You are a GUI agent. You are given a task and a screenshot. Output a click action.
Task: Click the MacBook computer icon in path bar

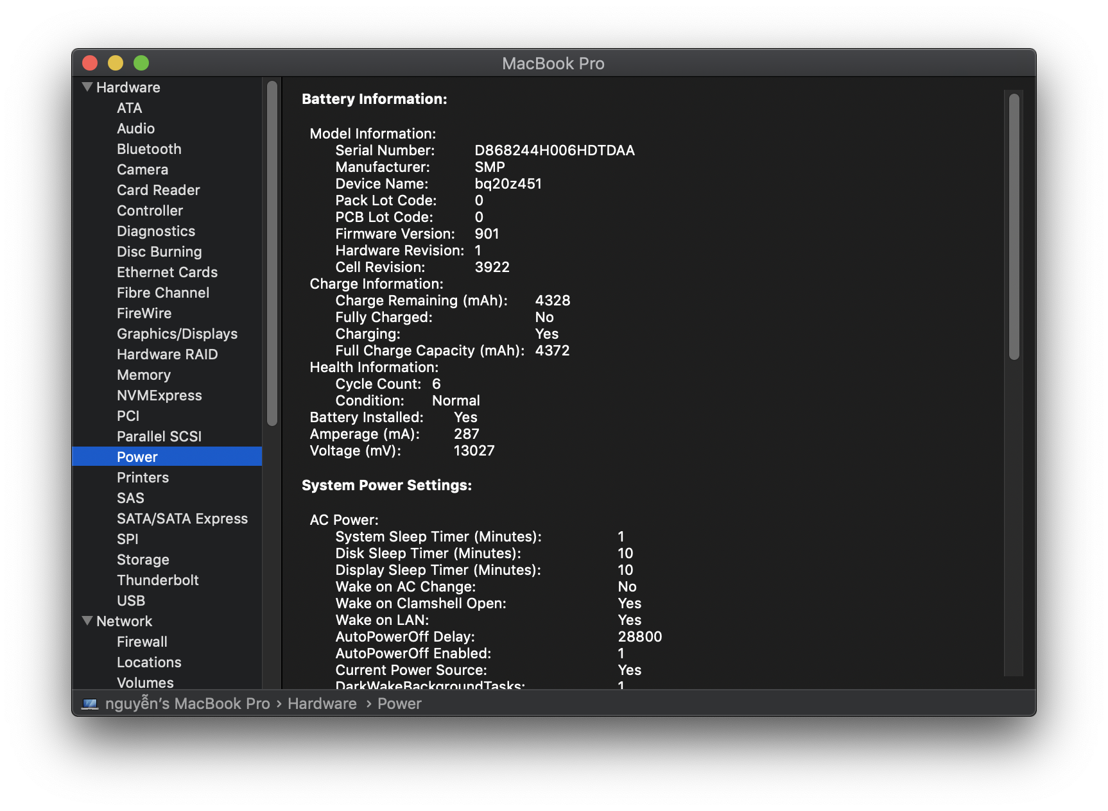[90, 704]
